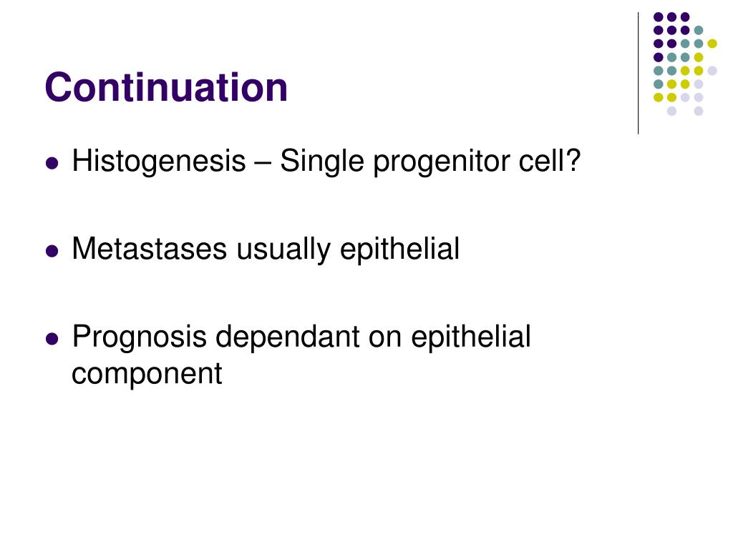
Task: Click the decorative dot grid graphic
Action: pyautogui.click(x=685, y=64)
